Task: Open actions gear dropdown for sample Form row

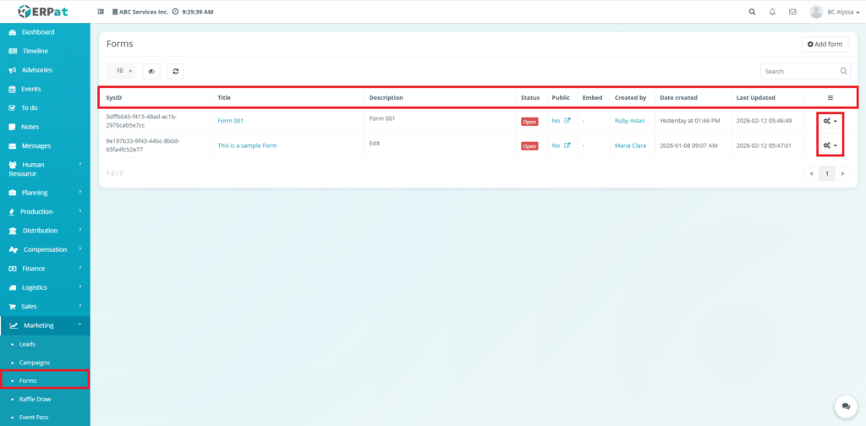Action: (x=830, y=145)
